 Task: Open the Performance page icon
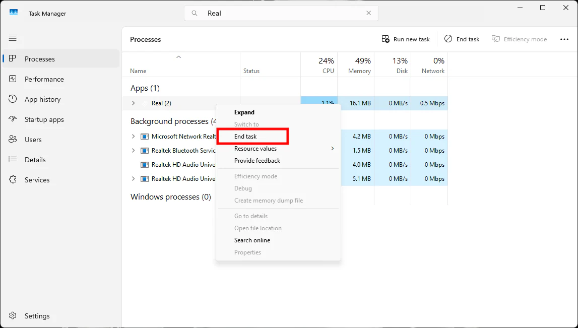coord(13,79)
